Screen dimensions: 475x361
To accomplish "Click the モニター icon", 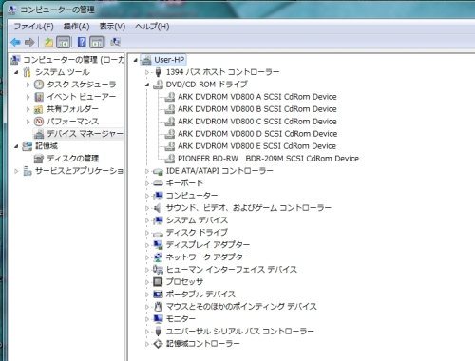I will [x=158, y=319].
